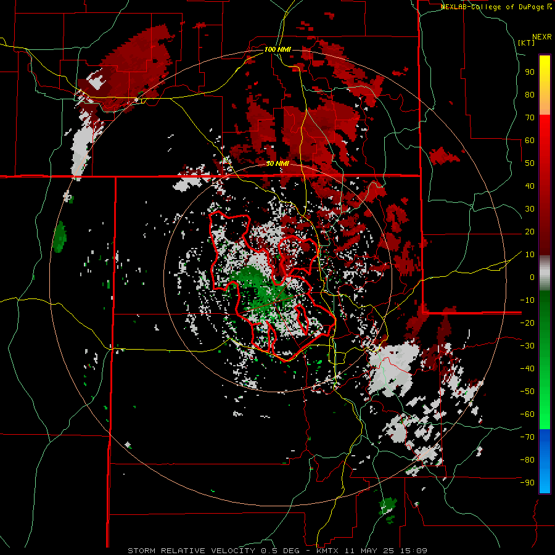
Task: Click the -60 value on velocity scale
Action: click(527, 414)
